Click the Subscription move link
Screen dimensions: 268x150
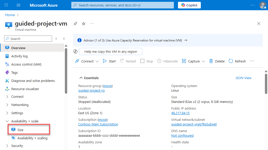point(103,120)
